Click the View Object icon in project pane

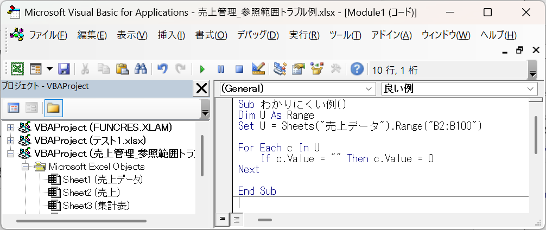(31, 108)
